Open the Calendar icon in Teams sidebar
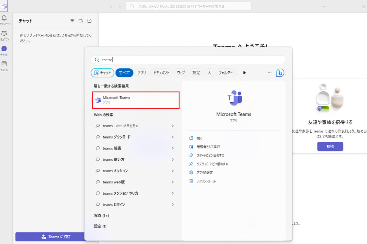Screen dimensions: 367x244 (x=4, y=64)
